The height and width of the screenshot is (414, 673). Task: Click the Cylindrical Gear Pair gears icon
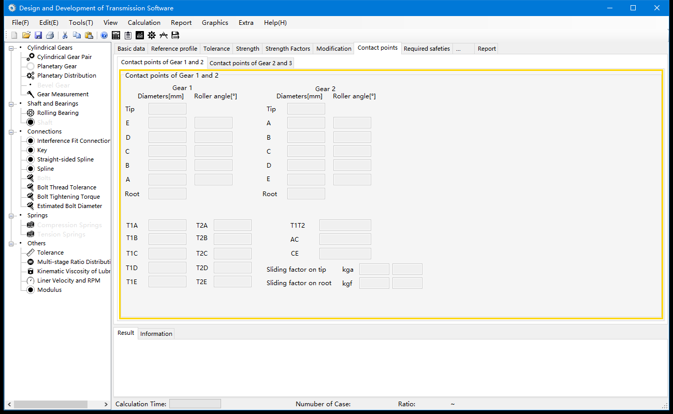coord(31,57)
